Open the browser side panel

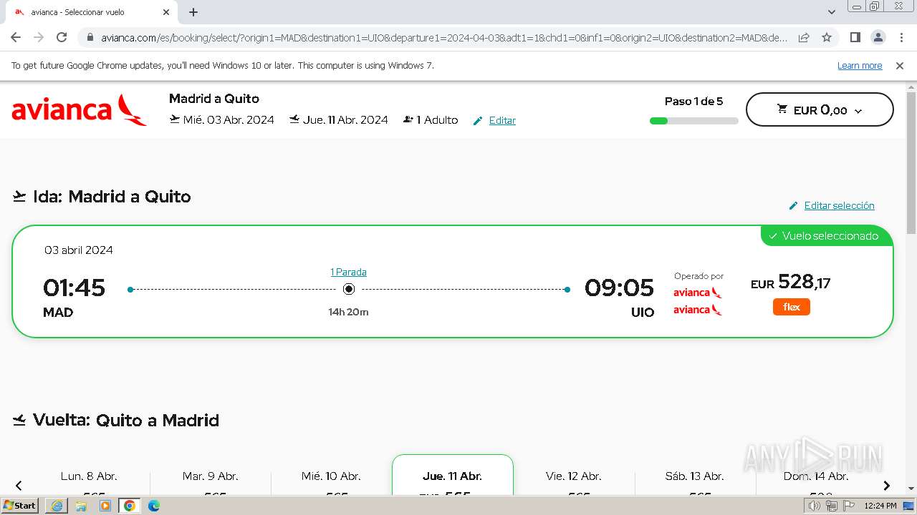(855, 37)
